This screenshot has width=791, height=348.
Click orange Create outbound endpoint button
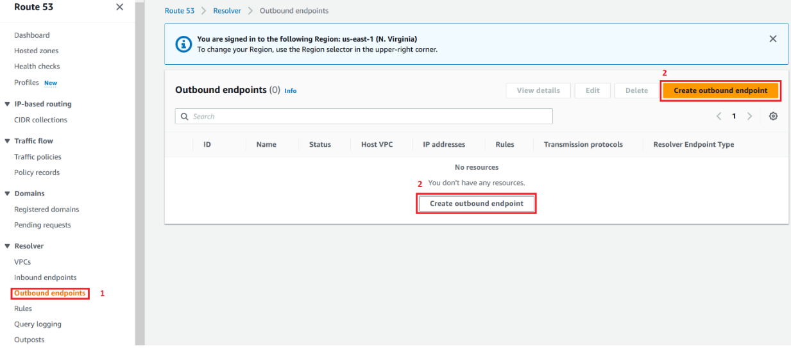click(720, 90)
